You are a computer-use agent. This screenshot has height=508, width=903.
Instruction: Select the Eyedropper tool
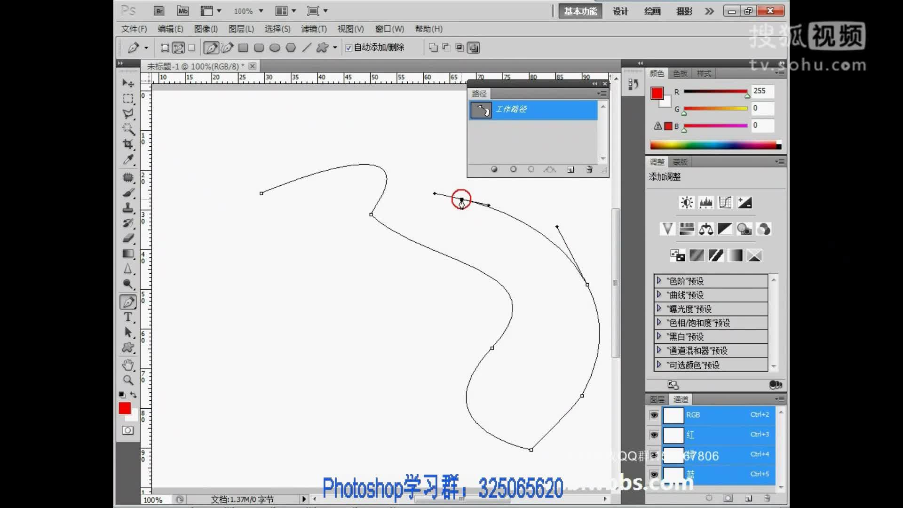tap(128, 159)
